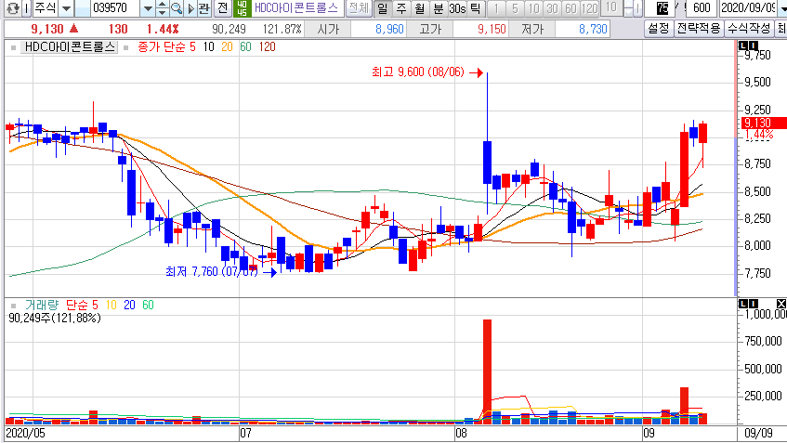The height and width of the screenshot is (443, 787).
Task: Open the 주식 market type dropdown
Action: coord(66,8)
